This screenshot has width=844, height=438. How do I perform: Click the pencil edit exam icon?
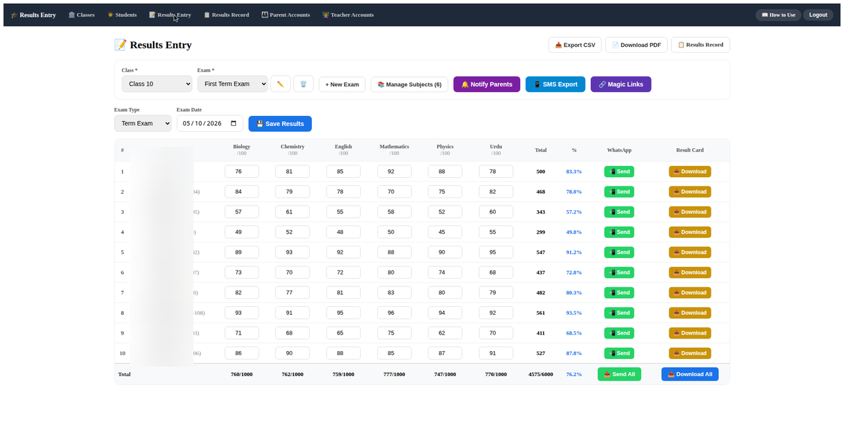(x=280, y=84)
